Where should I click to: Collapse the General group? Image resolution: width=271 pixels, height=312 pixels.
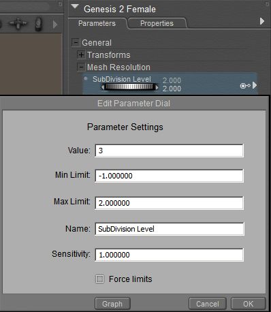coord(76,42)
